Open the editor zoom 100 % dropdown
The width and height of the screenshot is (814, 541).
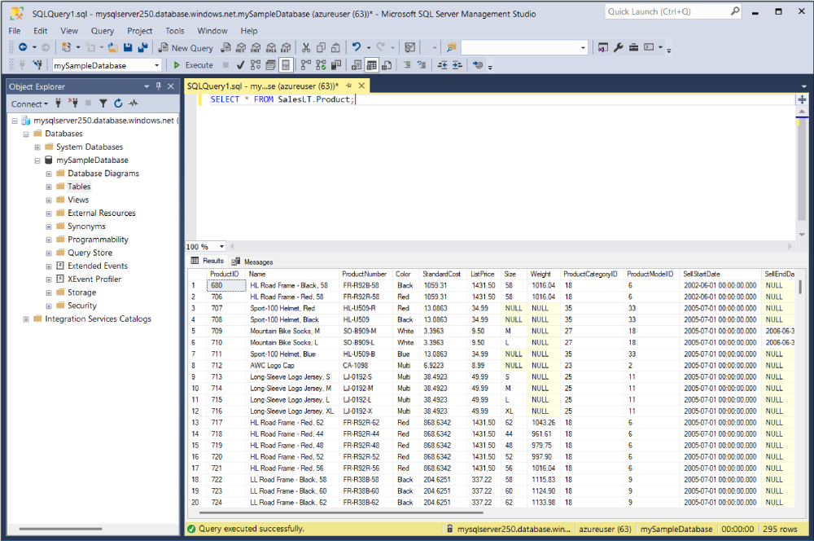(221, 246)
